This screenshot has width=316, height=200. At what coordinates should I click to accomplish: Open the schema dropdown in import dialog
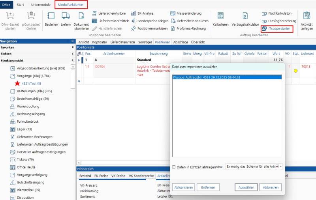(281, 167)
